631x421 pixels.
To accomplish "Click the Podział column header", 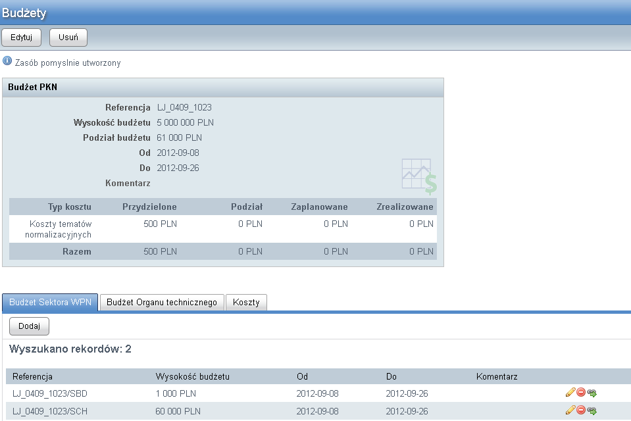I will (x=247, y=207).
